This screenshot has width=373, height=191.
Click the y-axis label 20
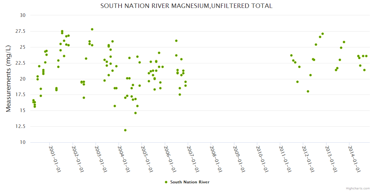point(23,79)
